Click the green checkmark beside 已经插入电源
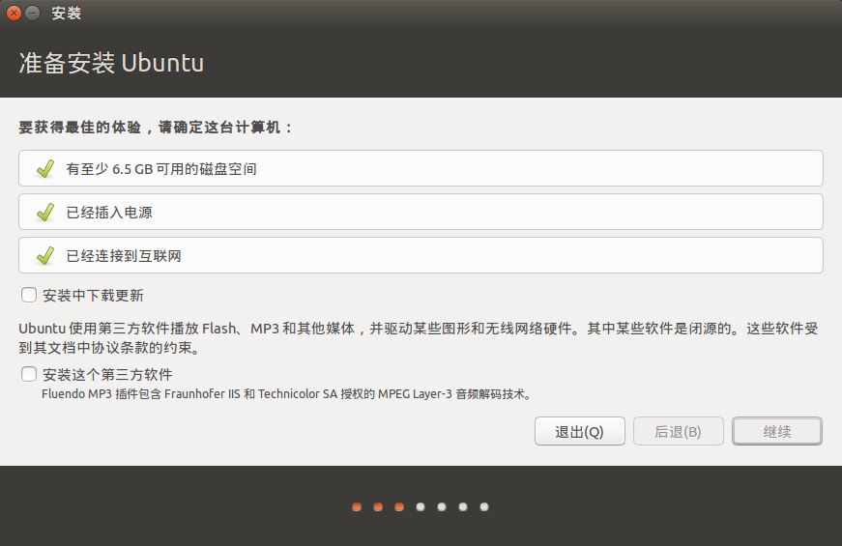 coord(44,213)
